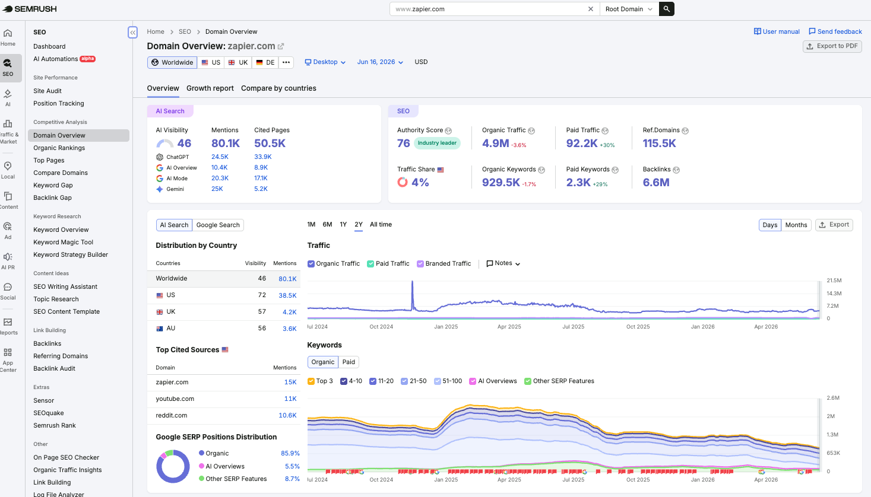The width and height of the screenshot is (871, 497).
Task: Toggle the AI Overviews keywords checkbox
Action: tap(473, 381)
